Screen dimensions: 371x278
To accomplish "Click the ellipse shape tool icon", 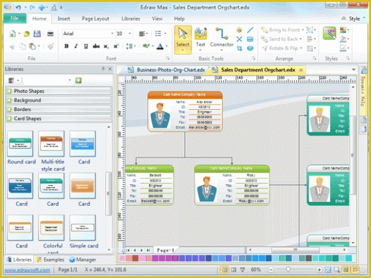I will click(x=250, y=48).
